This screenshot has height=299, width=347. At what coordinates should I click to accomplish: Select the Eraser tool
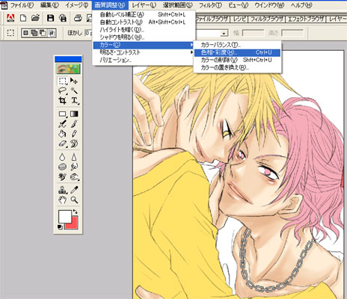(x=63, y=144)
